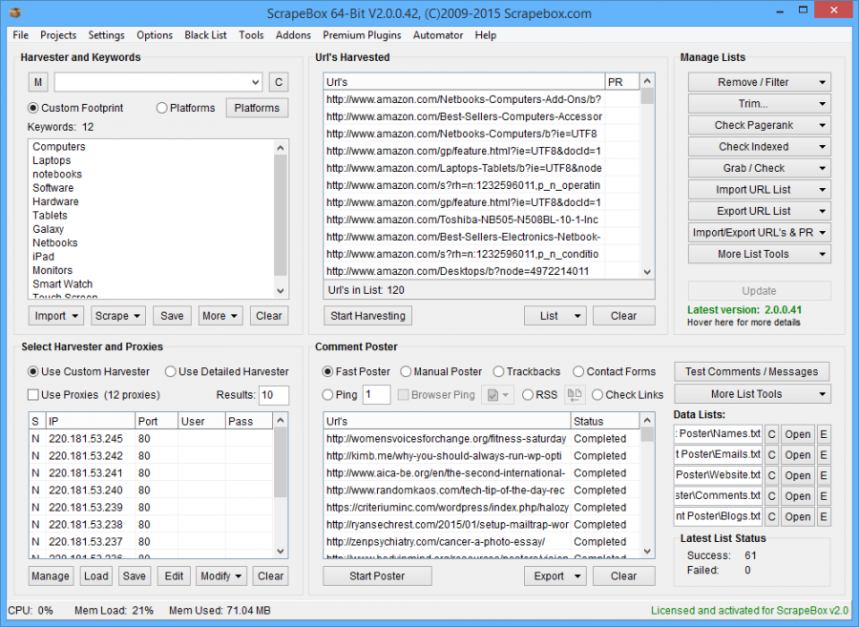
Task: Click the Start Harvesting button
Action: pos(367,315)
